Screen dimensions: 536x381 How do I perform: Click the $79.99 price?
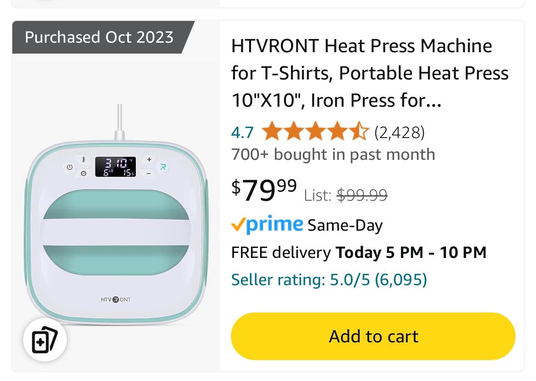[264, 189]
